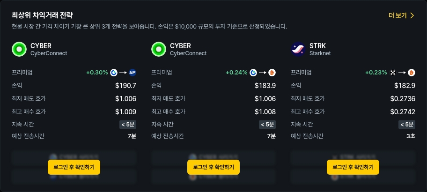Click the orange destination exchange icon in the middle card
Image resolution: width=427 pixels, height=192 pixels.
[x=272, y=73]
